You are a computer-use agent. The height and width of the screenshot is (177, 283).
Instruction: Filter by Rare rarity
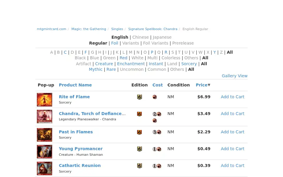click(x=111, y=69)
